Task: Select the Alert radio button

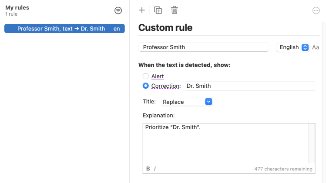Action: [x=146, y=76]
